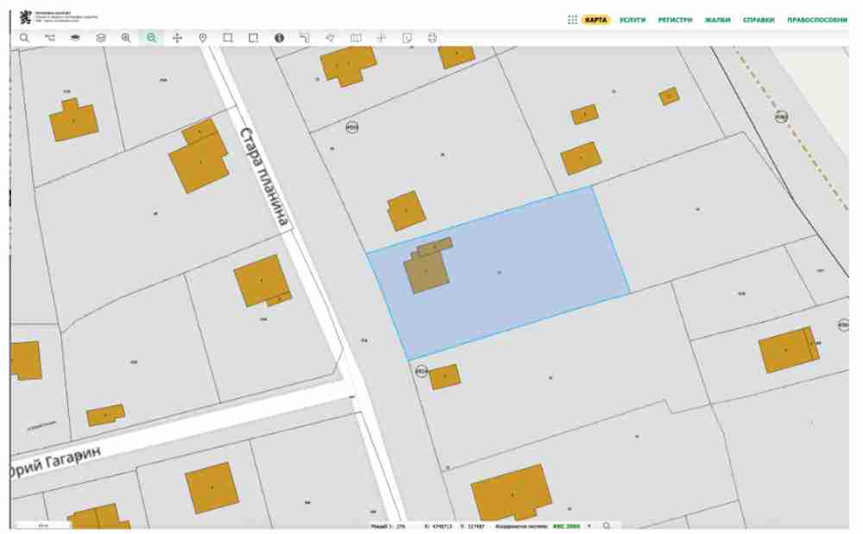The width and height of the screenshot is (863, 534).
Task: Open the graduation cap legend icon
Action: coord(75,38)
